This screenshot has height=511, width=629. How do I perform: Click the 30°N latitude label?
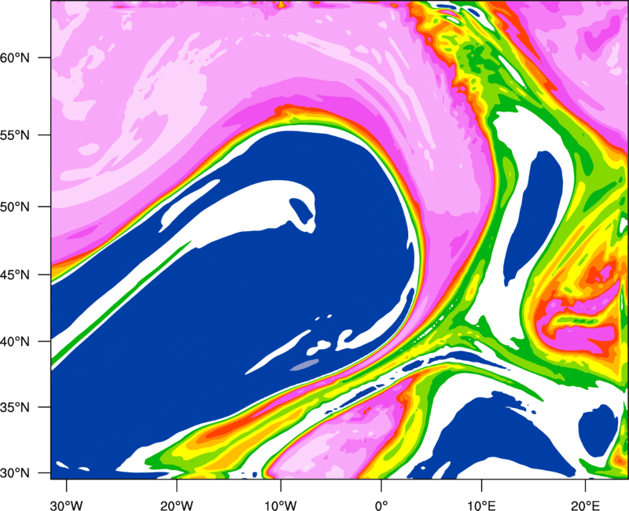[15, 473]
